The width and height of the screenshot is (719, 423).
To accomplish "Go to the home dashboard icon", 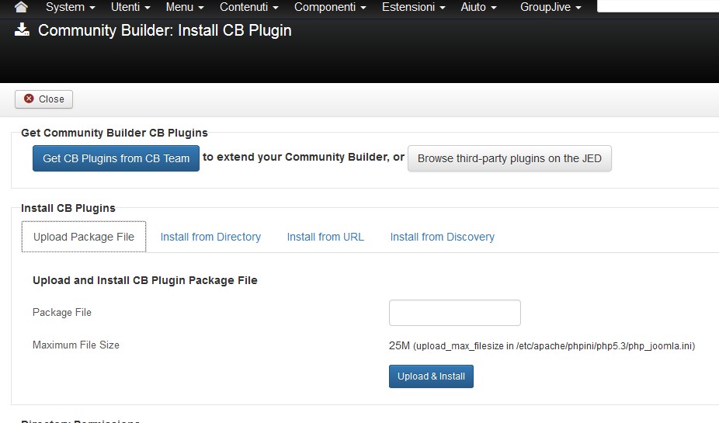I will pos(21,6).
